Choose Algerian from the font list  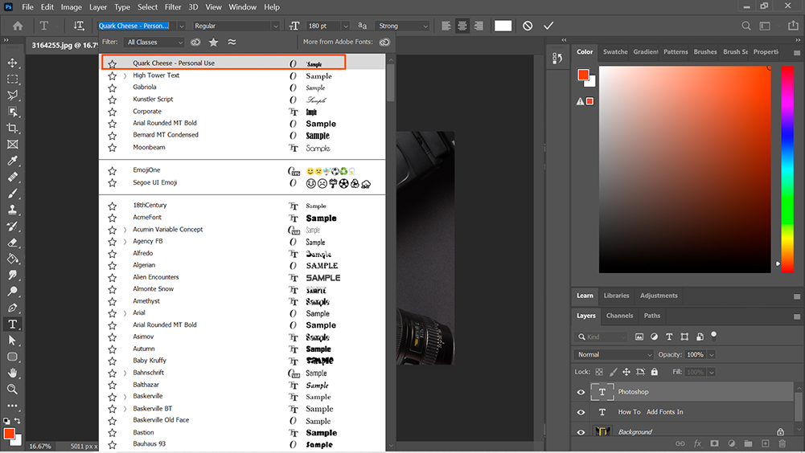[144, 265]
